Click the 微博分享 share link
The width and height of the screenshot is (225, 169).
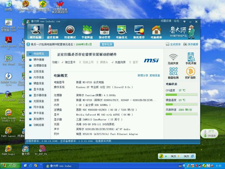coord(143,76)
